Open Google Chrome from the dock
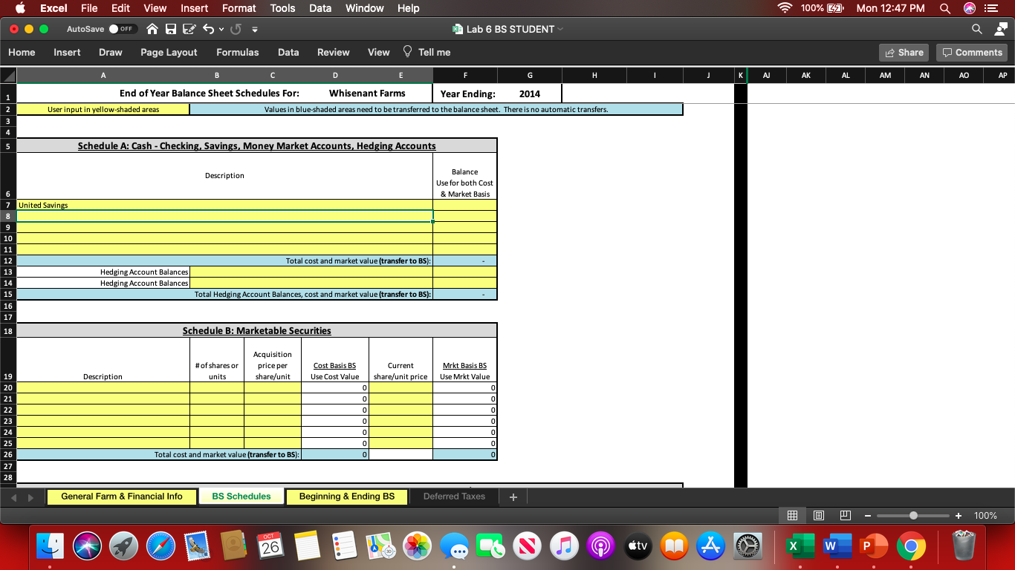Screen dimensions: 1015x570 click(x=911, y=546)
